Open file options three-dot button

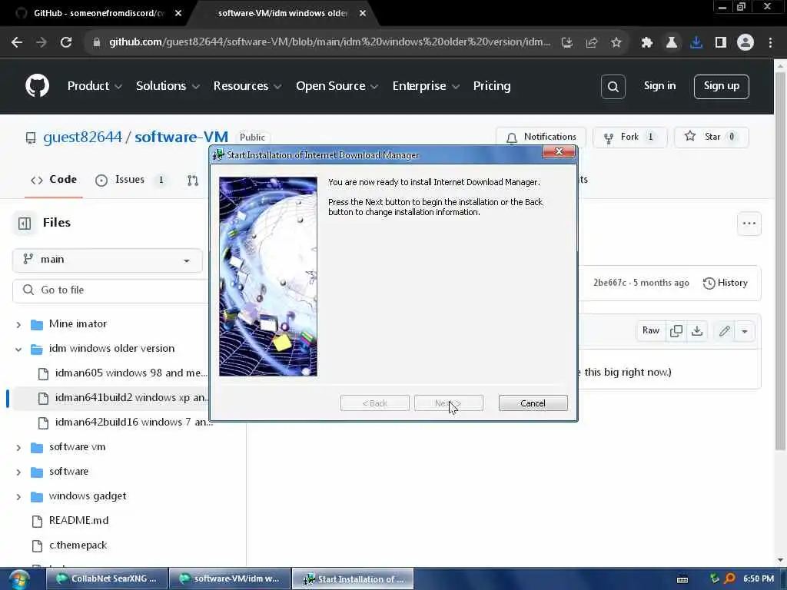click(x=749, y=224)
